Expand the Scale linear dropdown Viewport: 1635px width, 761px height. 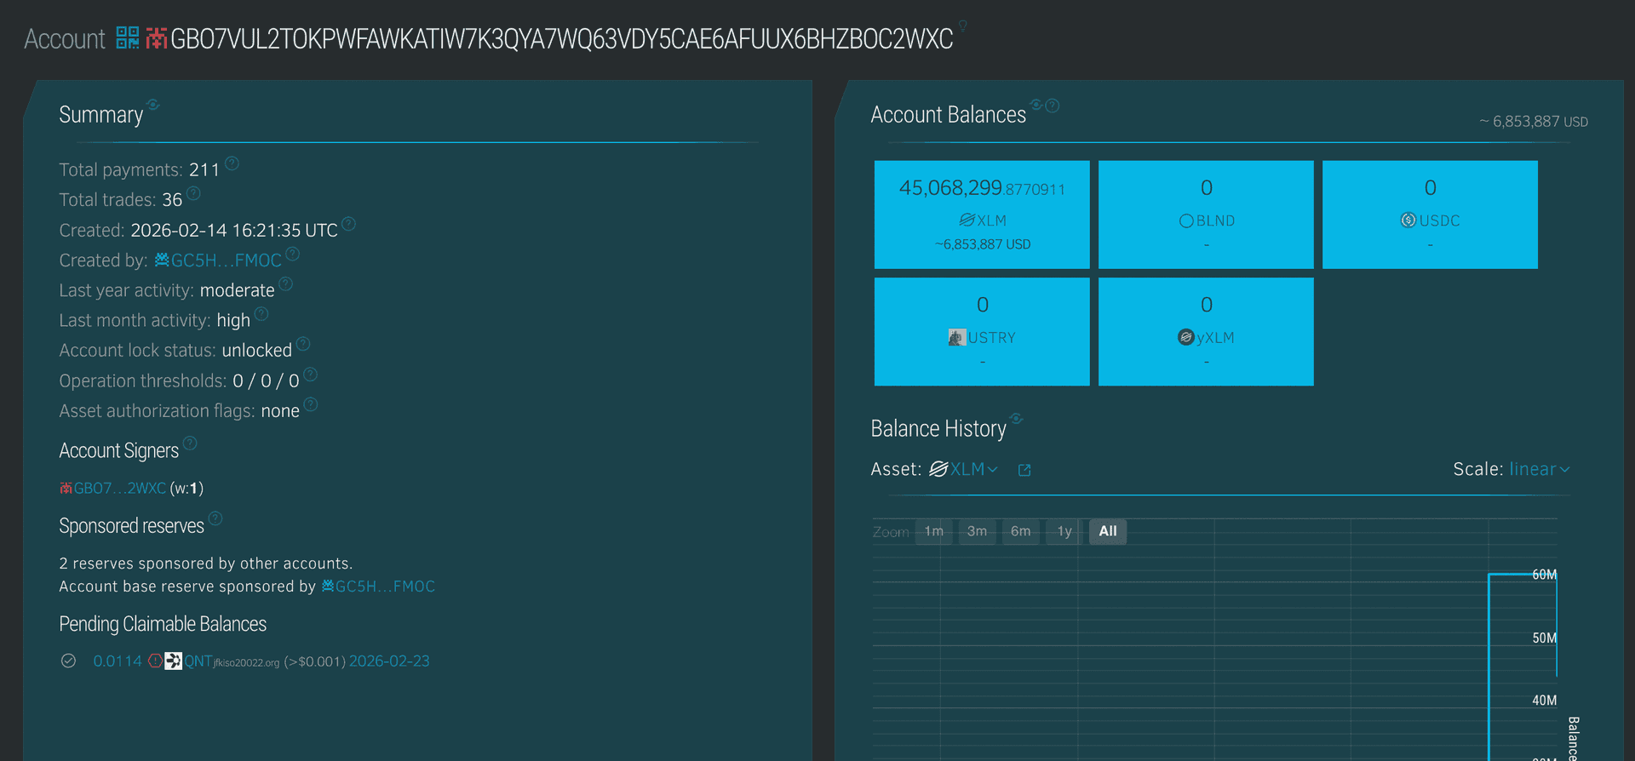(x=1540, y=469)
